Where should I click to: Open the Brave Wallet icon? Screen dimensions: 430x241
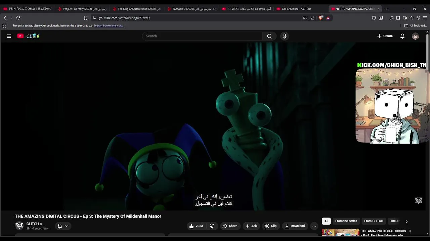click(x=405, y=18)
